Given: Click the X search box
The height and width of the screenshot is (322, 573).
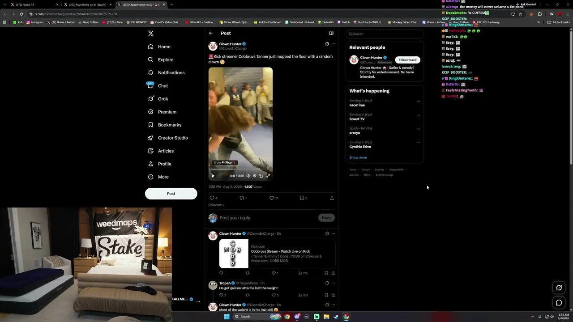Looking at the screenshot, I should pyautogui.click(x=385, y=34).
